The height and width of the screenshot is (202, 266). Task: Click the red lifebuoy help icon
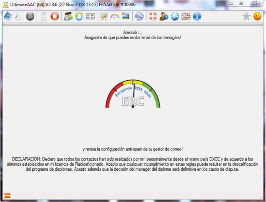point(153,16)
